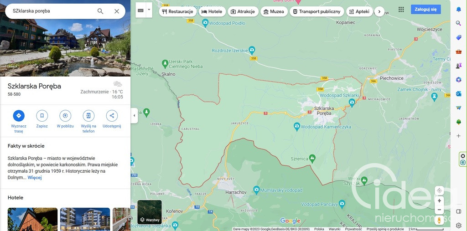Show more category chips with the arrow
467x231 pixels.
click(x=379, y=11)
